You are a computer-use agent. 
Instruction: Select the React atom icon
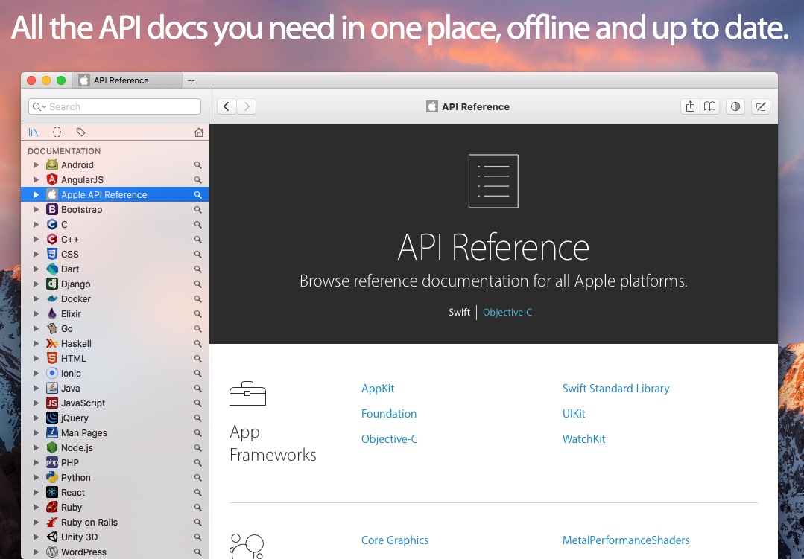[x=52, y=493]
